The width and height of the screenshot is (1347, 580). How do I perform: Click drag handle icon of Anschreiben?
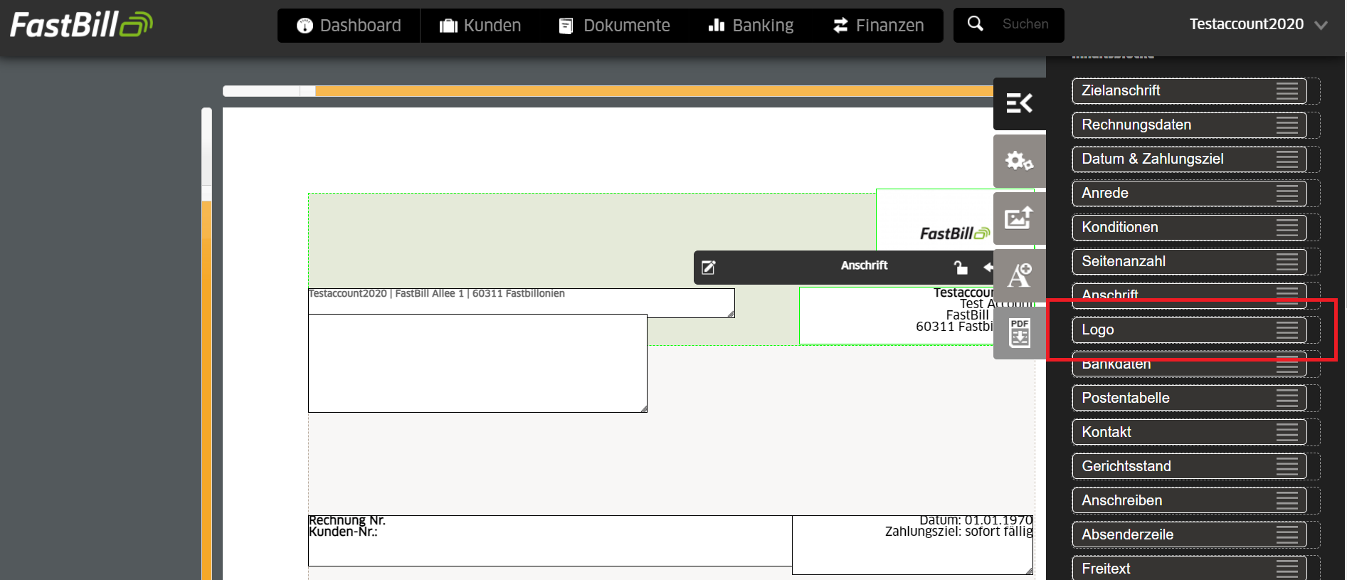pyautogui.click(x=1287, y=500)
